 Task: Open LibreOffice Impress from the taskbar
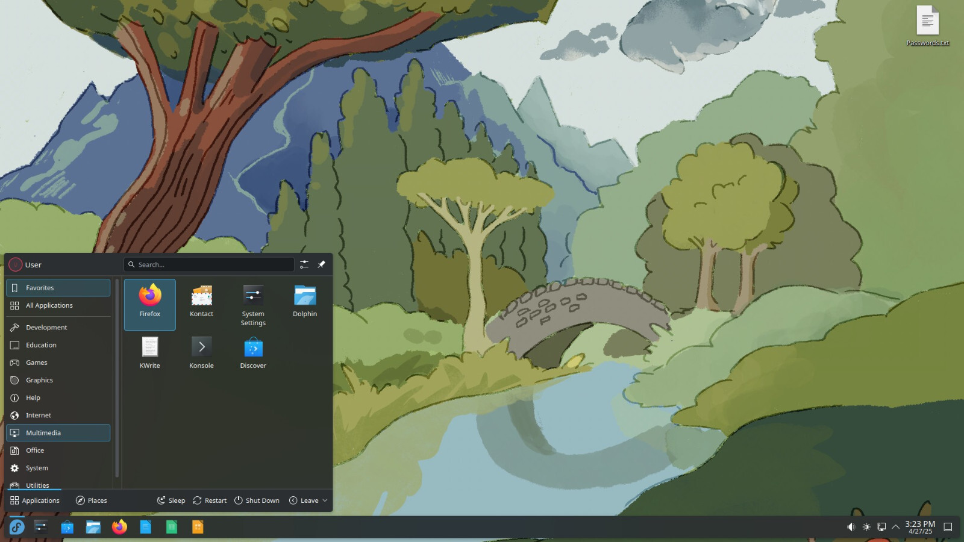pos(198,527)
